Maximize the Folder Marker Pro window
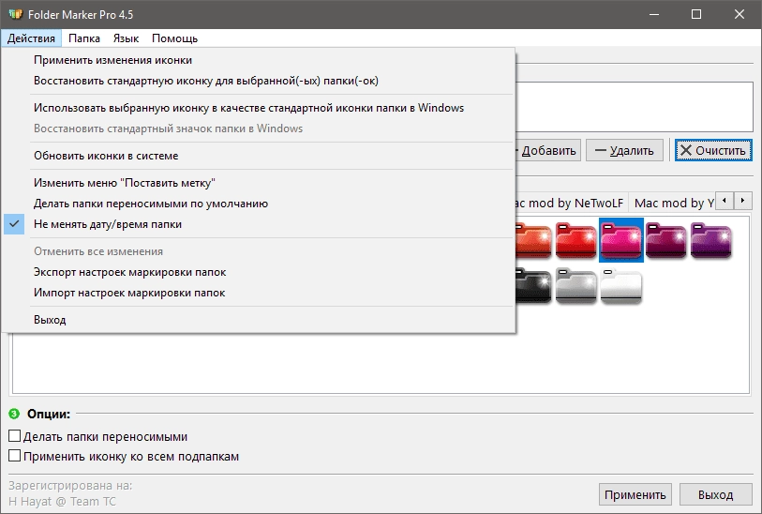 tap(696, 14)
